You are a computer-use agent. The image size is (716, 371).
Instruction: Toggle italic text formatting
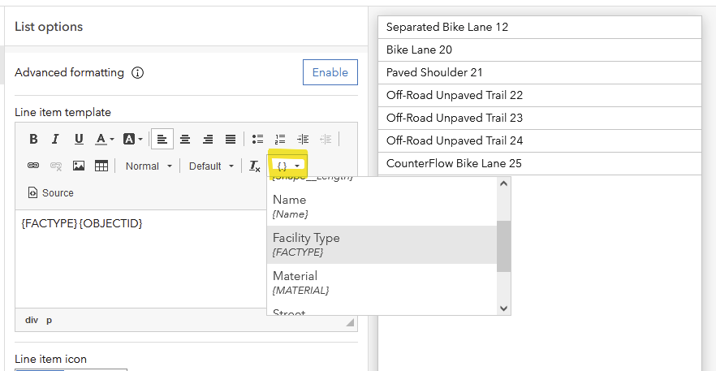point(55,139)
